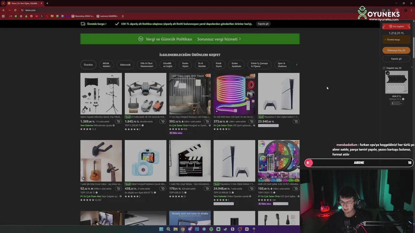Select the Güzellik ve Sağlık tab
This screenshot has height=233, width=415.
[167, 65]
